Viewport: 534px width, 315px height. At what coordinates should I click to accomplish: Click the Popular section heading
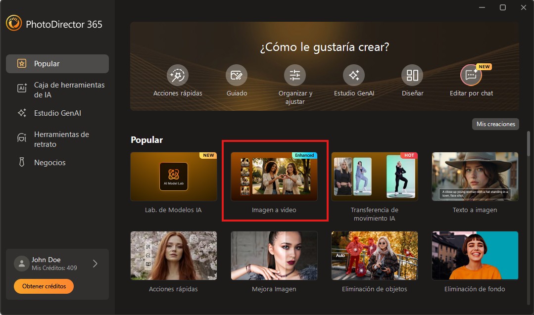pyautogui.click(x=147, y=140)
